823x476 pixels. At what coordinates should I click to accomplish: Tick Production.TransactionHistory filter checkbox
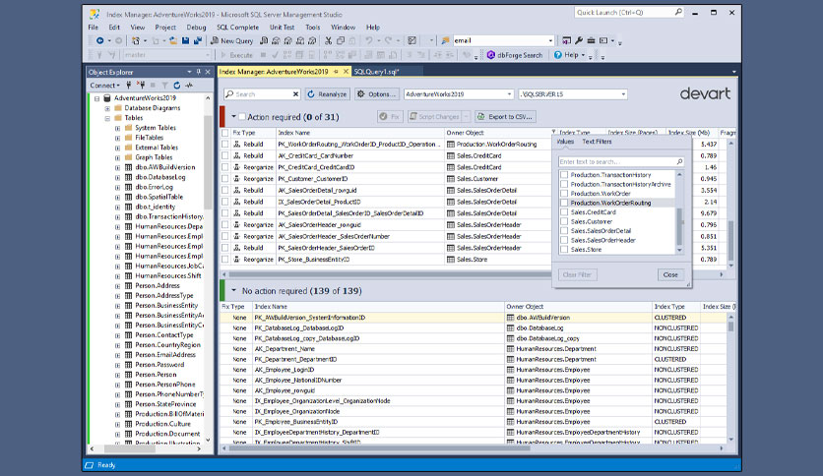(x=564, y=175)
